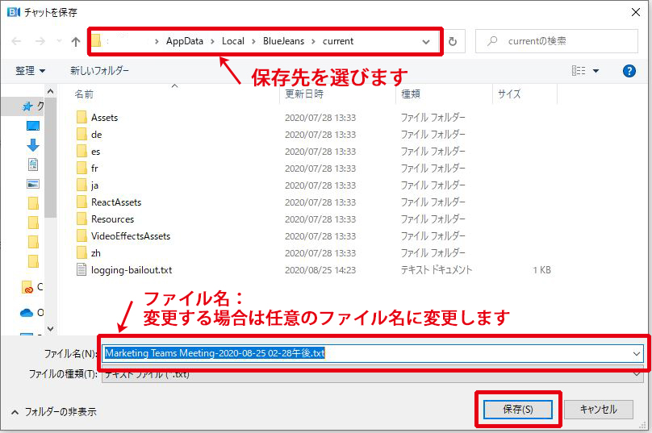Select the Assets folder
652x433 pixels.
tap(105, 118)
